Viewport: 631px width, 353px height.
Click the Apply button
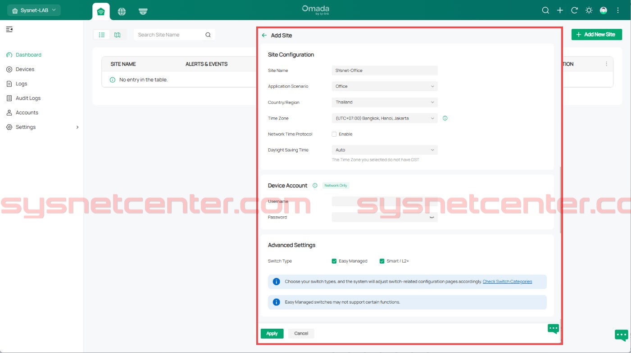pyautogui.click(x=272, y=333)
